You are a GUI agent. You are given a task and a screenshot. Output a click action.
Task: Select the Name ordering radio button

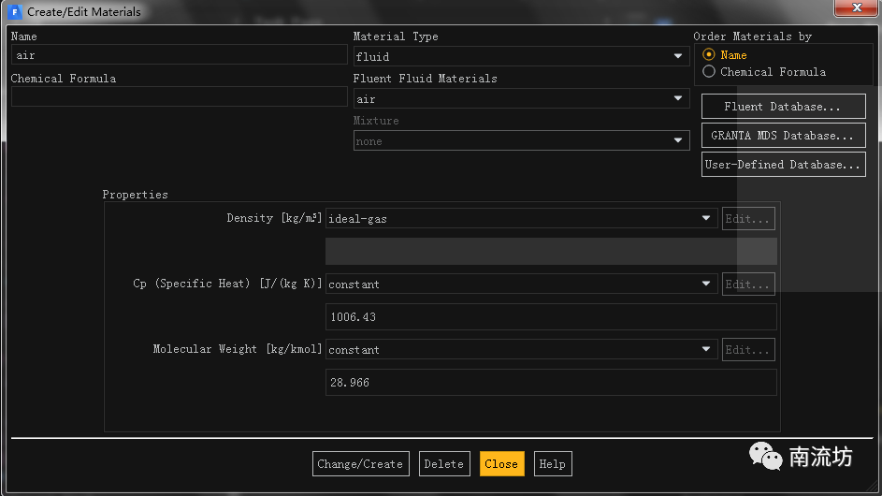point(709,55)
